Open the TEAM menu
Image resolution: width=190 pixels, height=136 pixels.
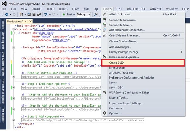click(75, 9)
